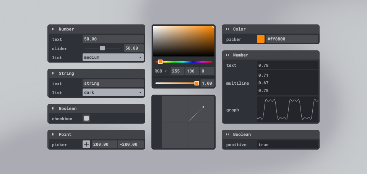The width and height of the screenshot is (367, 174).
Task: Click the icon on the Boolean panel with positive
Action: pos(227,134)
